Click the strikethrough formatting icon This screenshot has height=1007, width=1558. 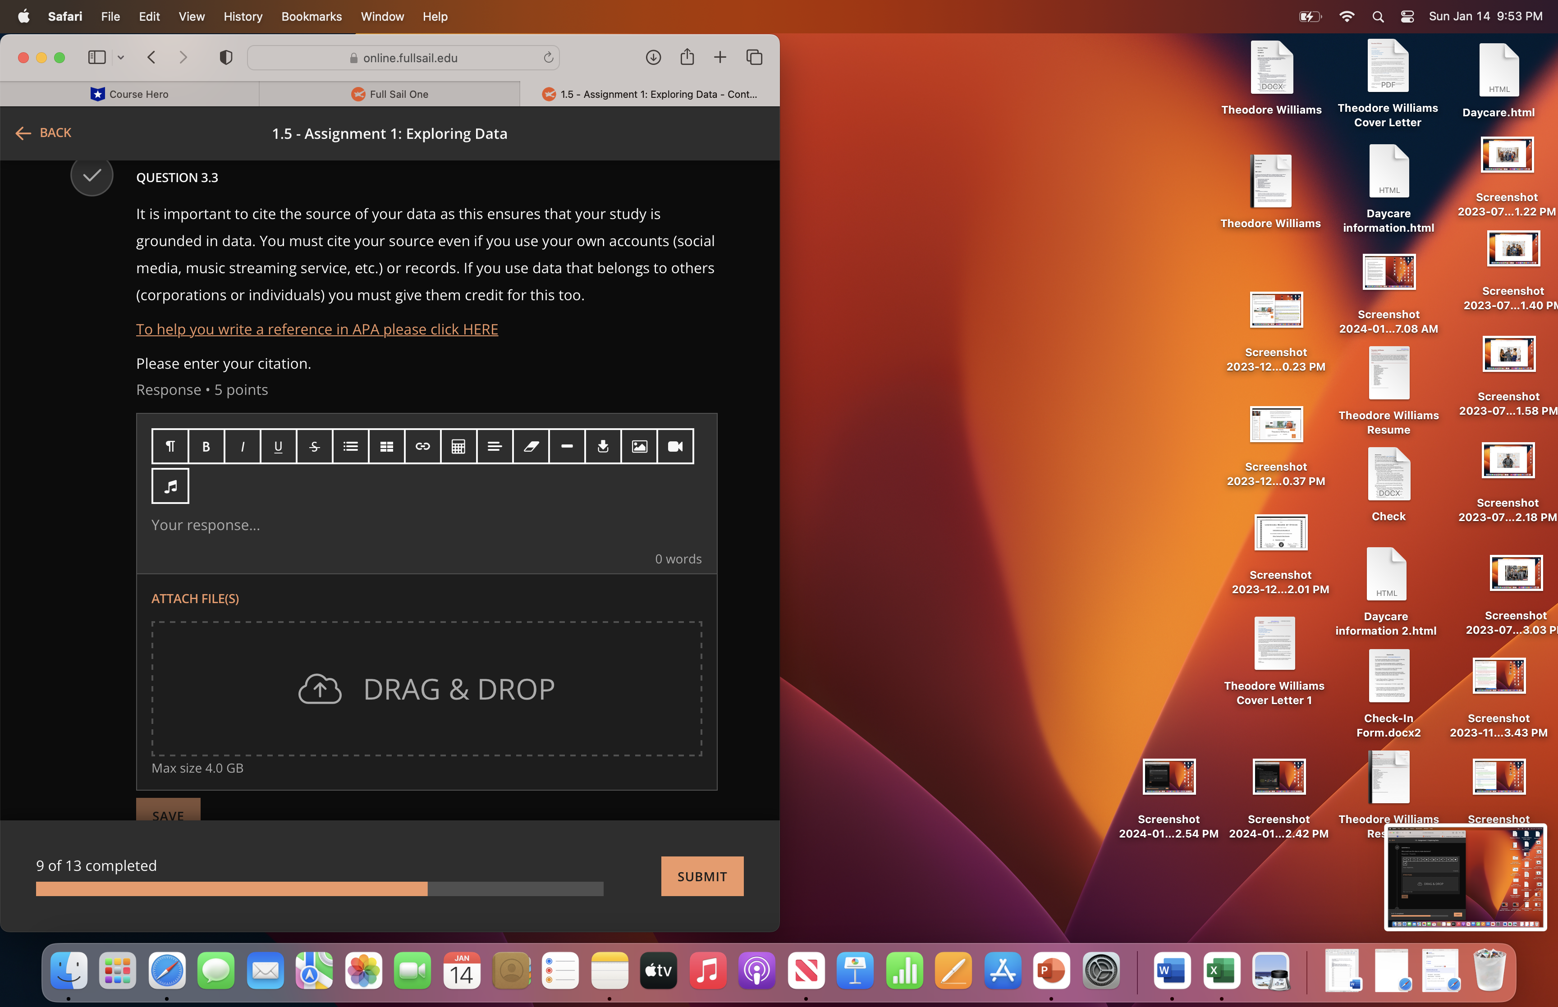tap(315, 447)
